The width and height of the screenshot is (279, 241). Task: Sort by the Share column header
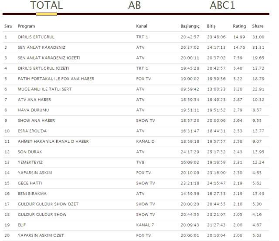(x=258, y=26)
